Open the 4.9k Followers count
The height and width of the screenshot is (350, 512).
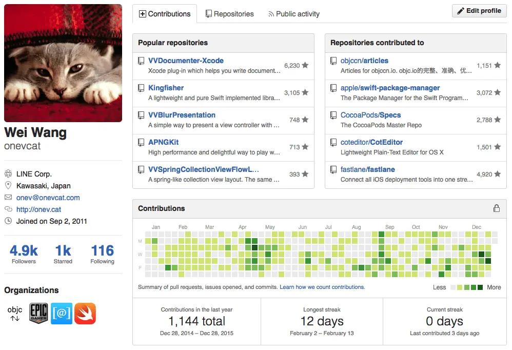point(24,254)
